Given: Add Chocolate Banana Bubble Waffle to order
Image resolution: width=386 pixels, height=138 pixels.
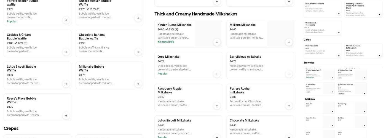Looking at the screenshot, I should tap(138, 52).
